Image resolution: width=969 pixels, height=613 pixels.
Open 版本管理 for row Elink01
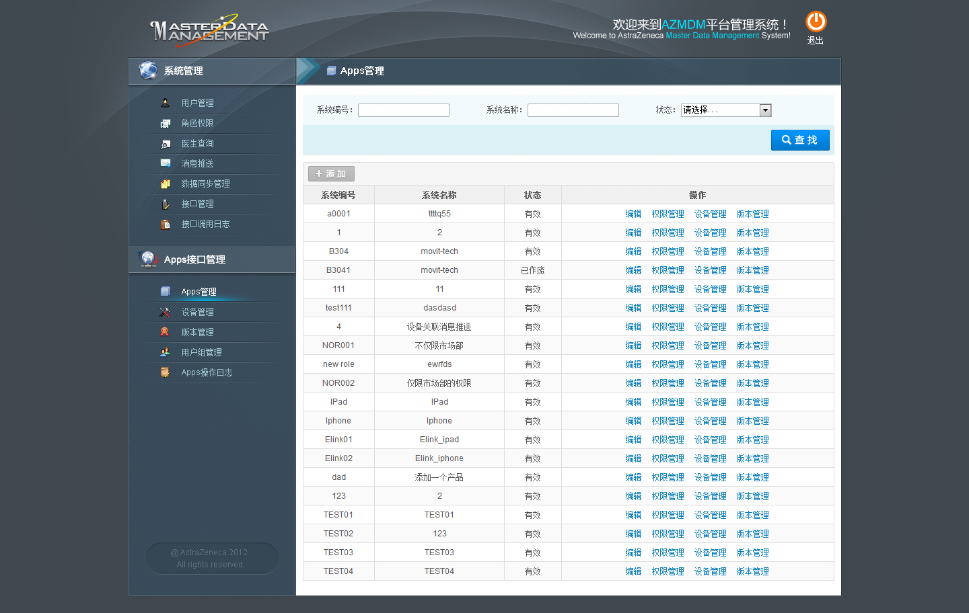tap(752, 440)
